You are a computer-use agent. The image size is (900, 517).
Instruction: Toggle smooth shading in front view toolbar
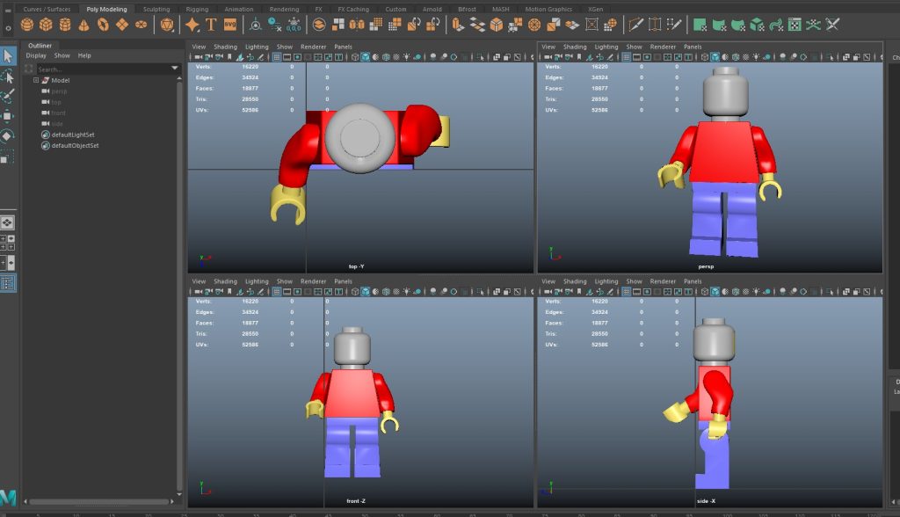pyautogui.click(x=365, y=292)
